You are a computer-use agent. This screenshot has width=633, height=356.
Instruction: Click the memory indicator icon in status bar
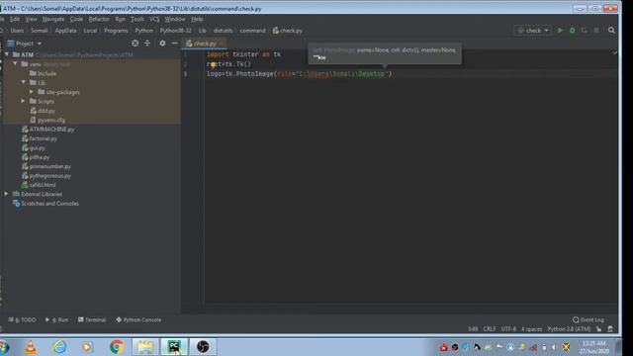[x=610, y=329]
